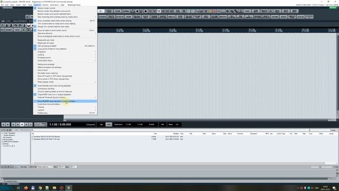Enable Ripple edit per-track
Viewport: 339px width, 191px height.
coord(65,40)
